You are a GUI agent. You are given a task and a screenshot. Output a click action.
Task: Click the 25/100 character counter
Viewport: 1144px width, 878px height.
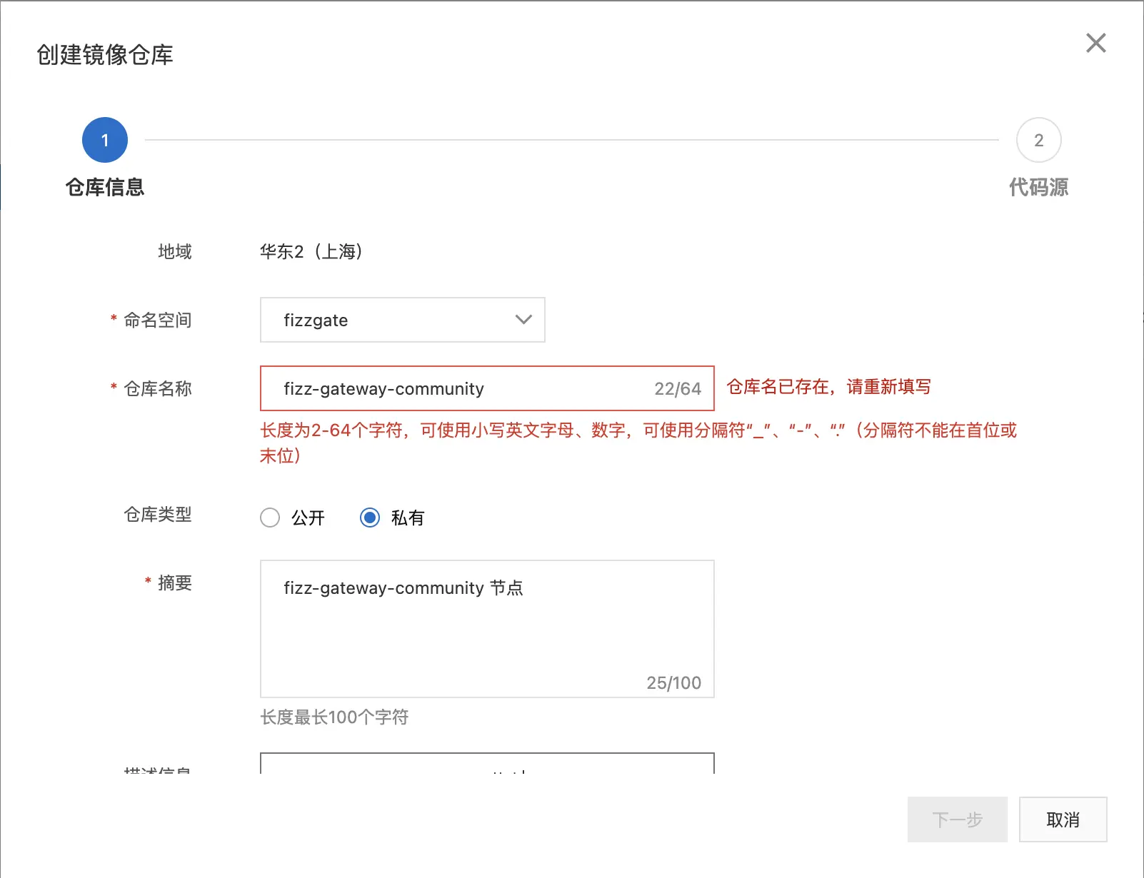673,683
